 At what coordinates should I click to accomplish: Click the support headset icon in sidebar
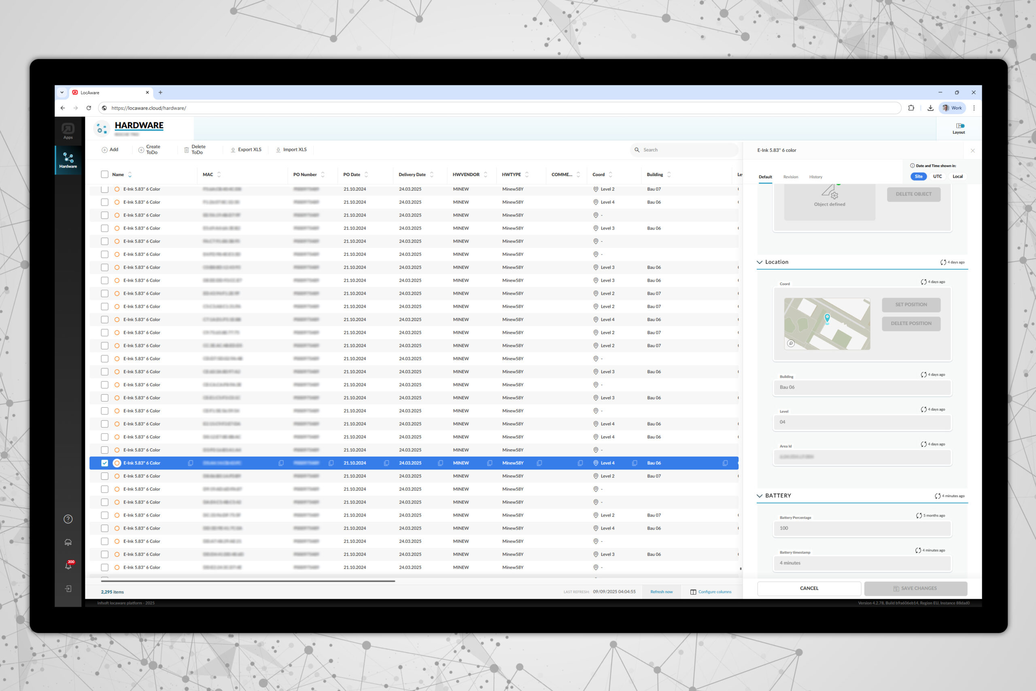(68, 542)
